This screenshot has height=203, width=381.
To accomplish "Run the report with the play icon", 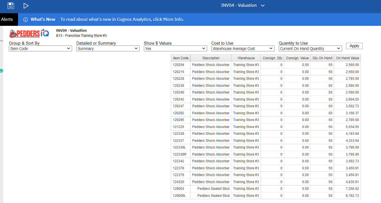I will [26, 6].
